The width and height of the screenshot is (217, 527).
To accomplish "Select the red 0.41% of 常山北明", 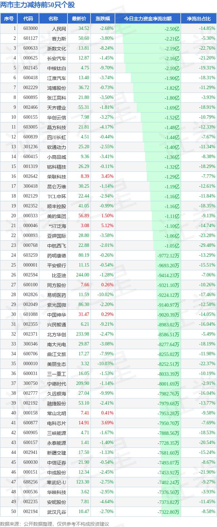I will point(107,413).
